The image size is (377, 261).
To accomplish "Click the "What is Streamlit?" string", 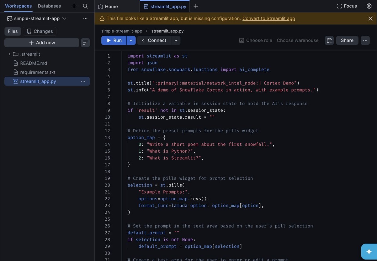I will [174, 158].
